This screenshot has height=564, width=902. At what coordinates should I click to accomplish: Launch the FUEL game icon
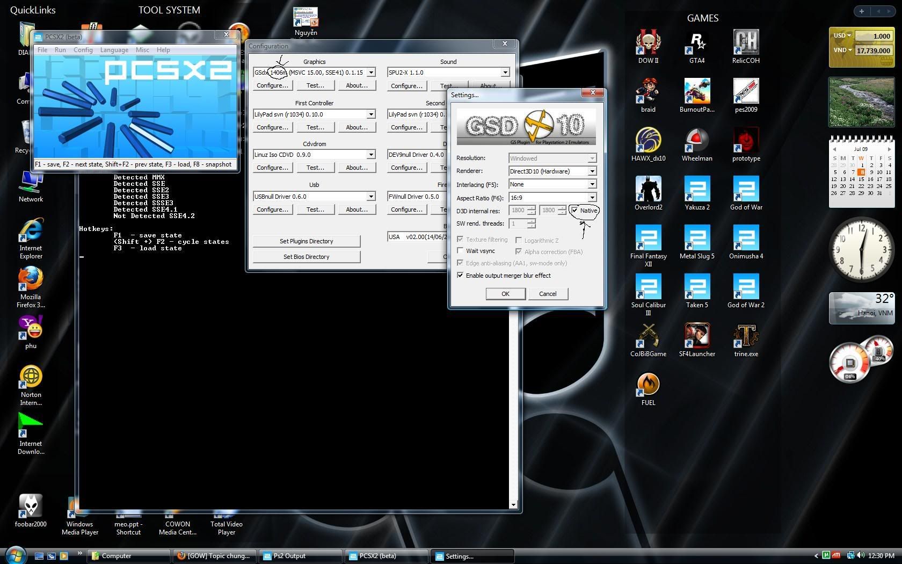coord(648,388)
